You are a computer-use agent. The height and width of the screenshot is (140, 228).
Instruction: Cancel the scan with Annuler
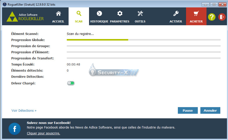click(210, 110)
